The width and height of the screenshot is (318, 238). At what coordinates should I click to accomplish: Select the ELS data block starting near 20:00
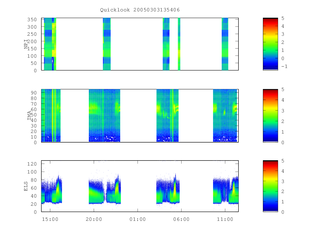click(x=105, y=189)
